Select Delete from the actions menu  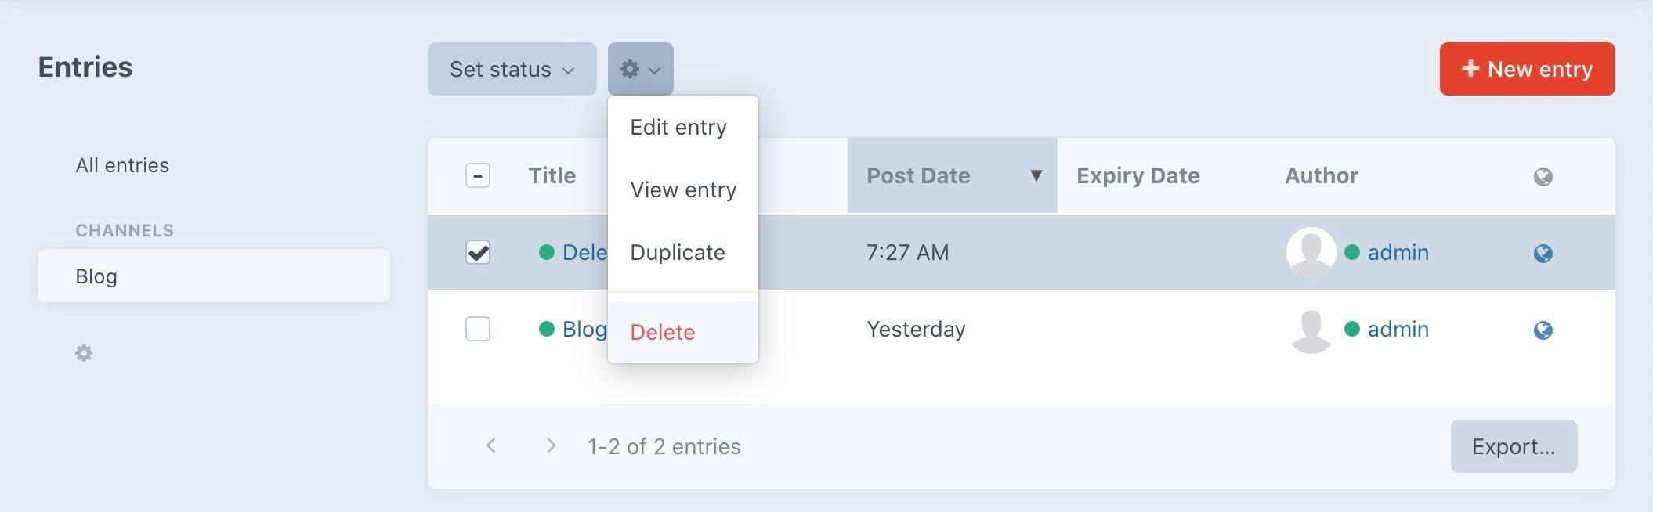click(662, 332)
